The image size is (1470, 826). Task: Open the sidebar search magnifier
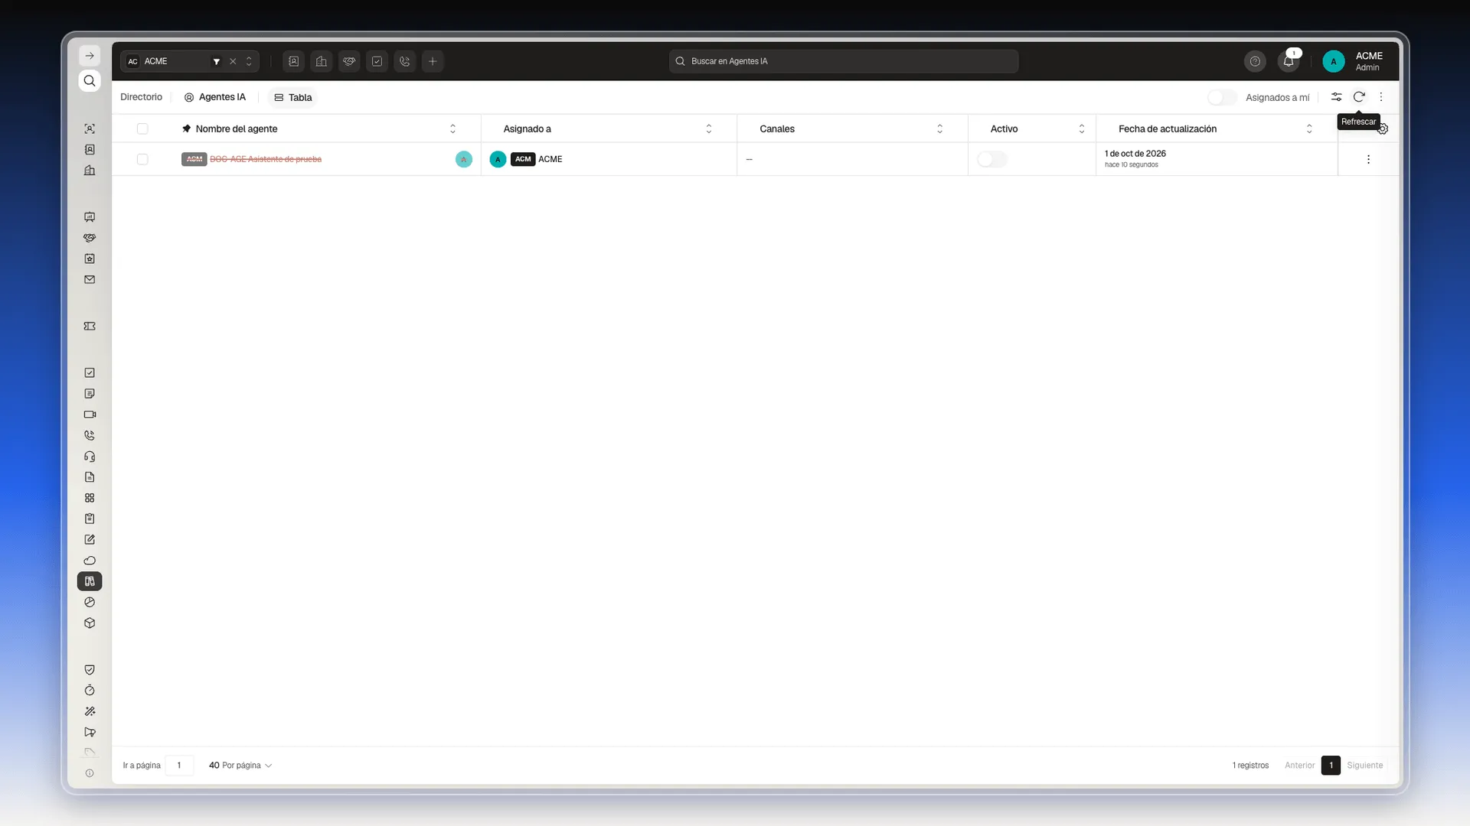click(90, 81)
